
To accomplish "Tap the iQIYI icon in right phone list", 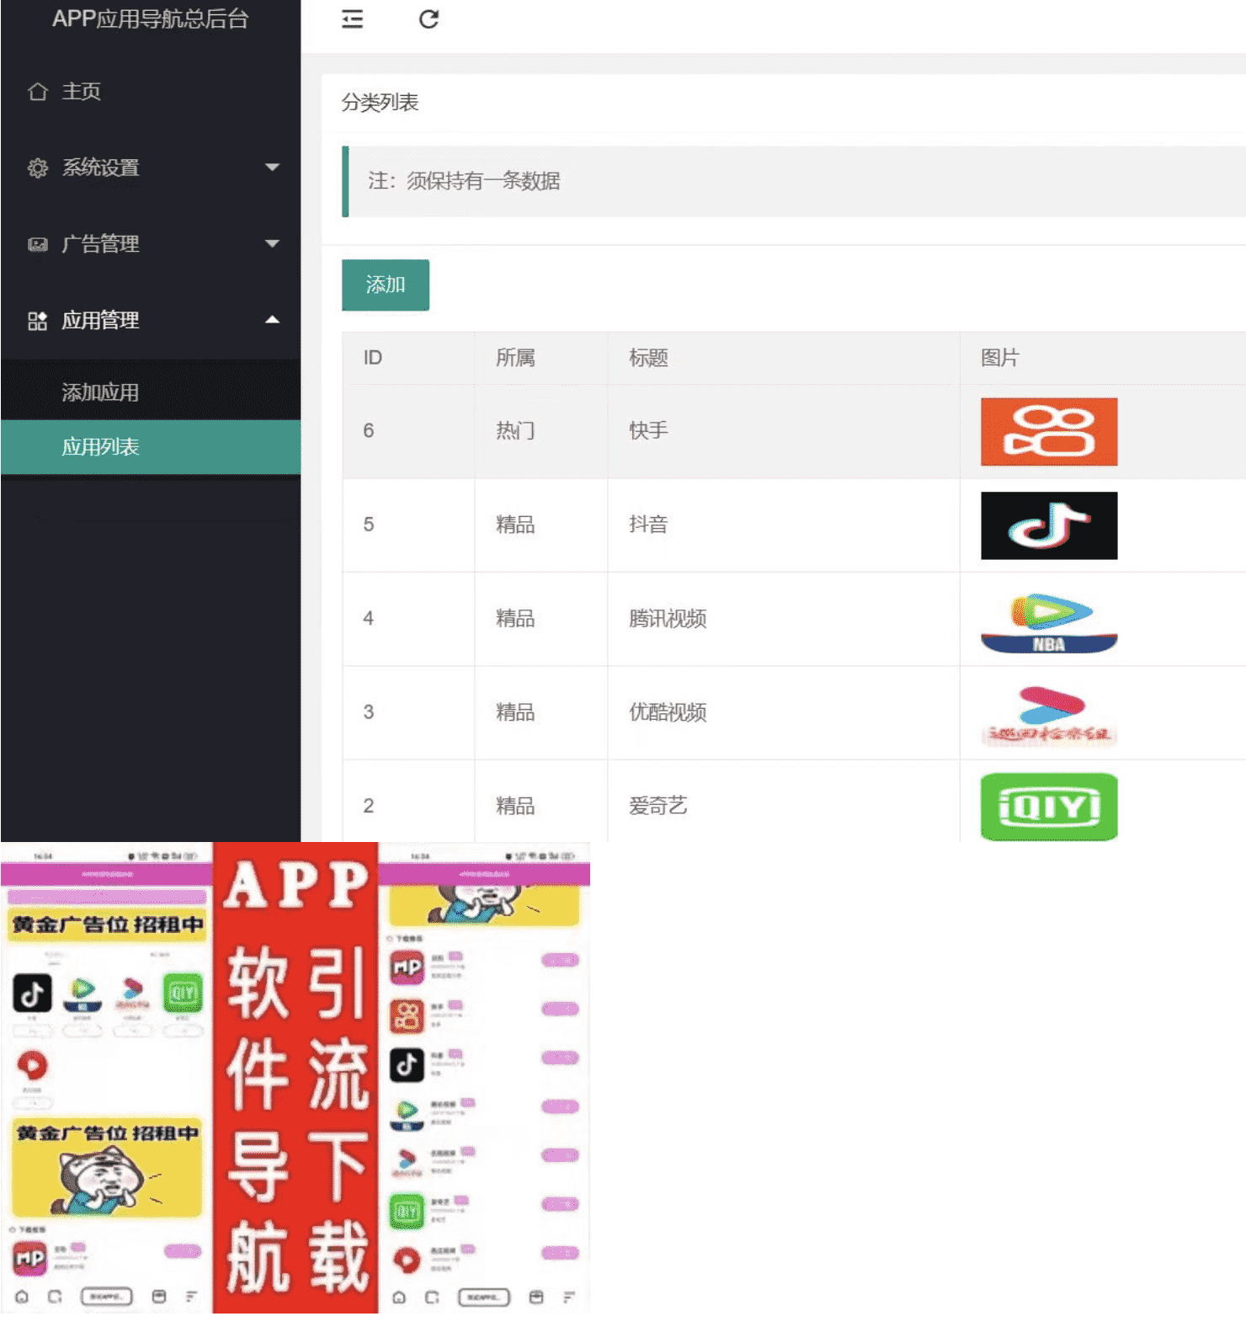I will [x=407, y=1212].
